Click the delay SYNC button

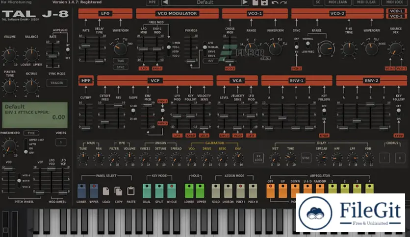tap(306, 158)
